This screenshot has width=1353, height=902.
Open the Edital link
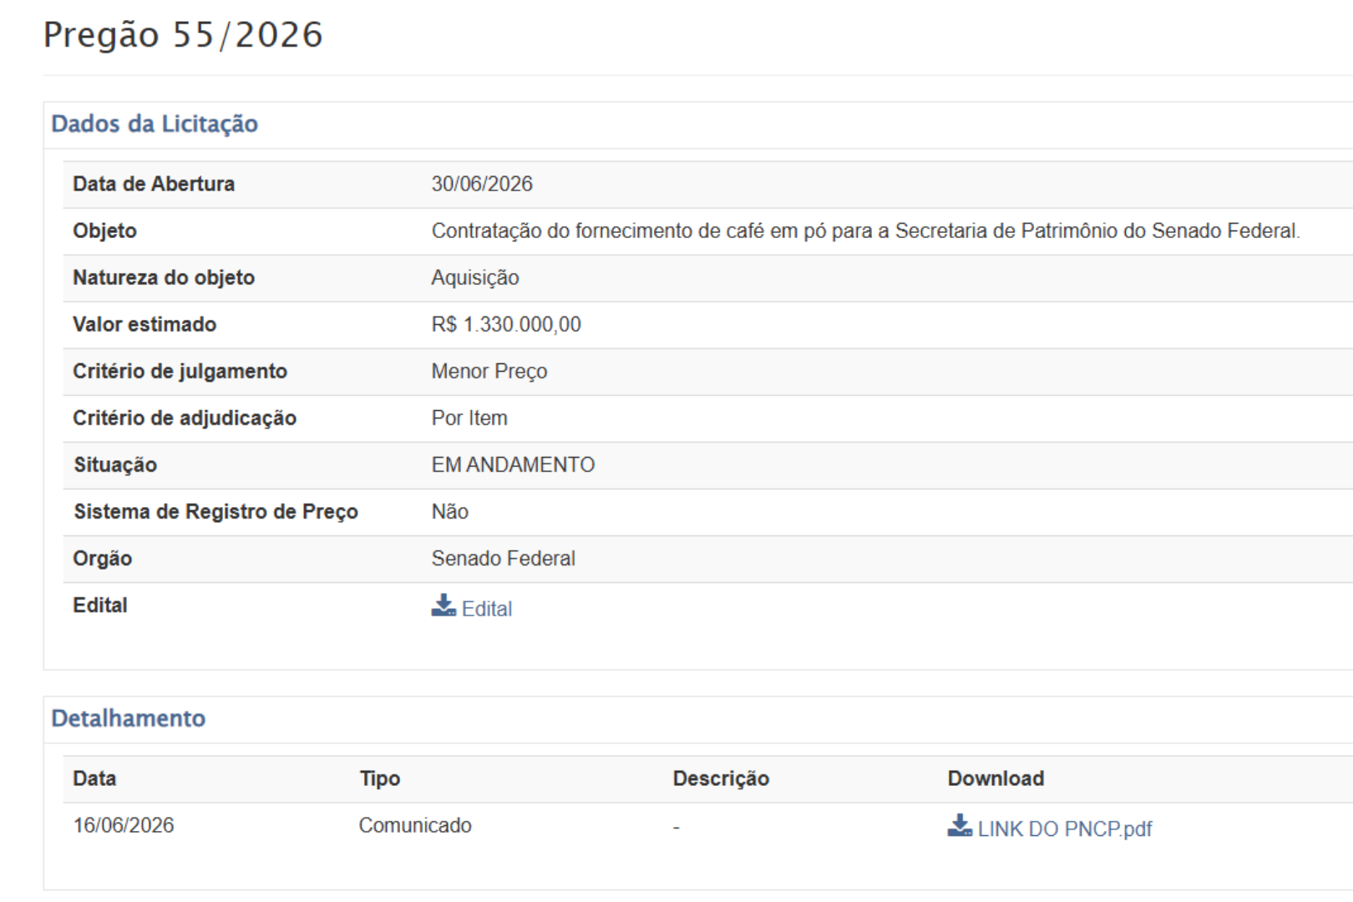pyautogui.click(x=487, y=609)
